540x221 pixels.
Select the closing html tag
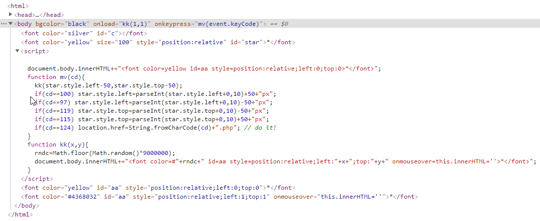click(x=20, y=215)
